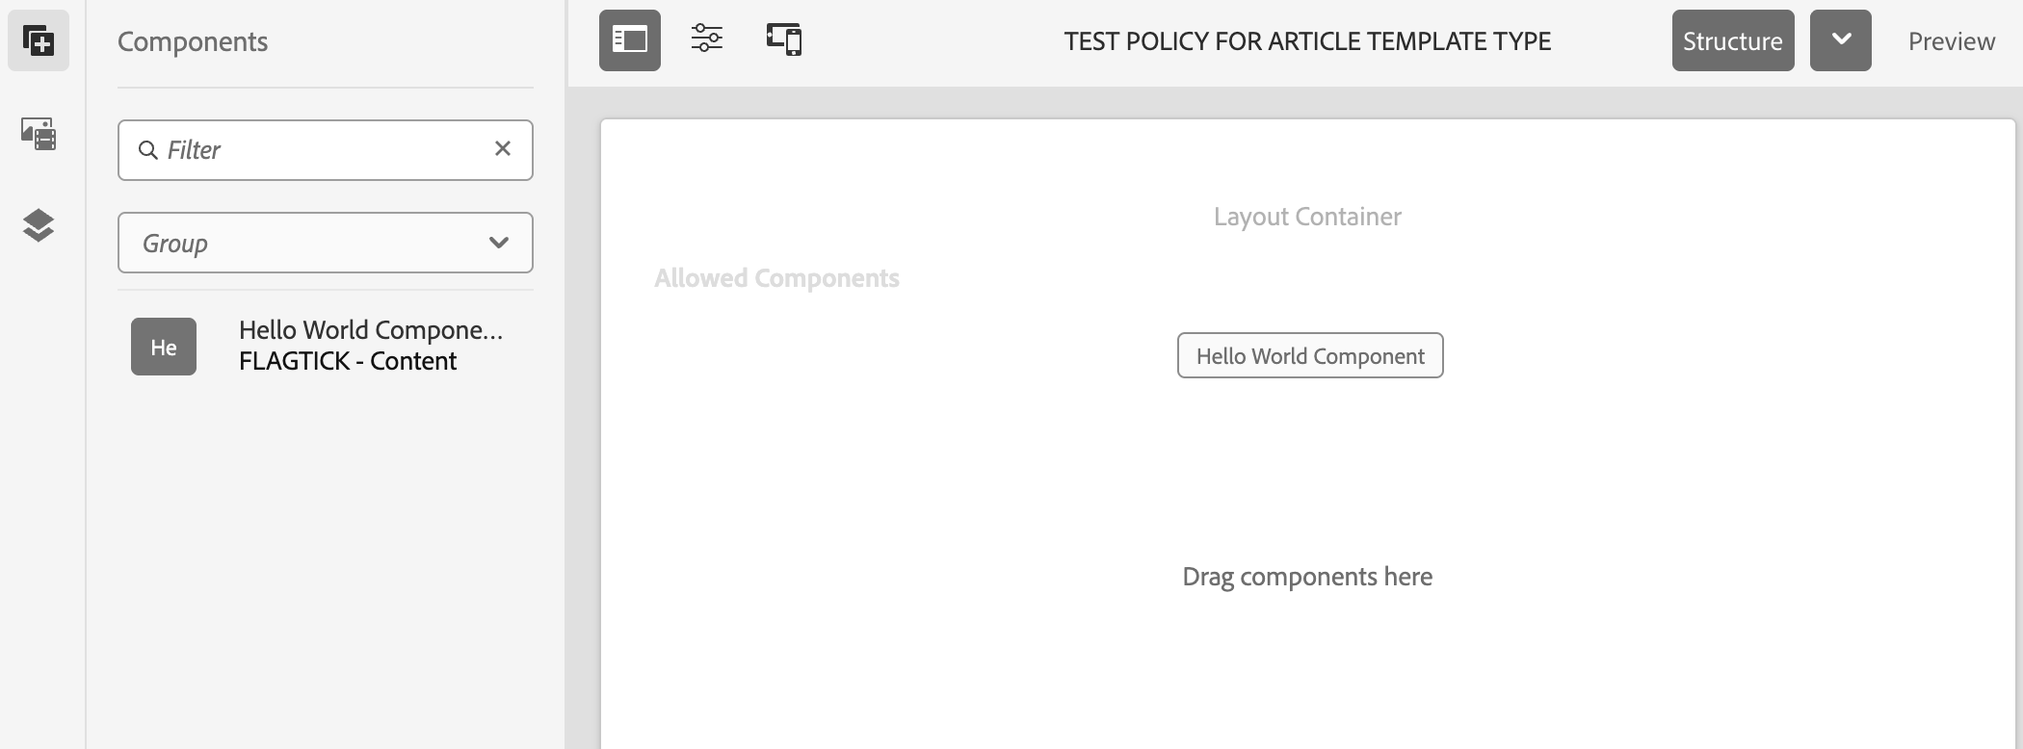Image resolution: width=2023 pixels, height=749 pixels.
Task: Open the mode selector chevron dropdown
Action: (x=1840, y=40)
